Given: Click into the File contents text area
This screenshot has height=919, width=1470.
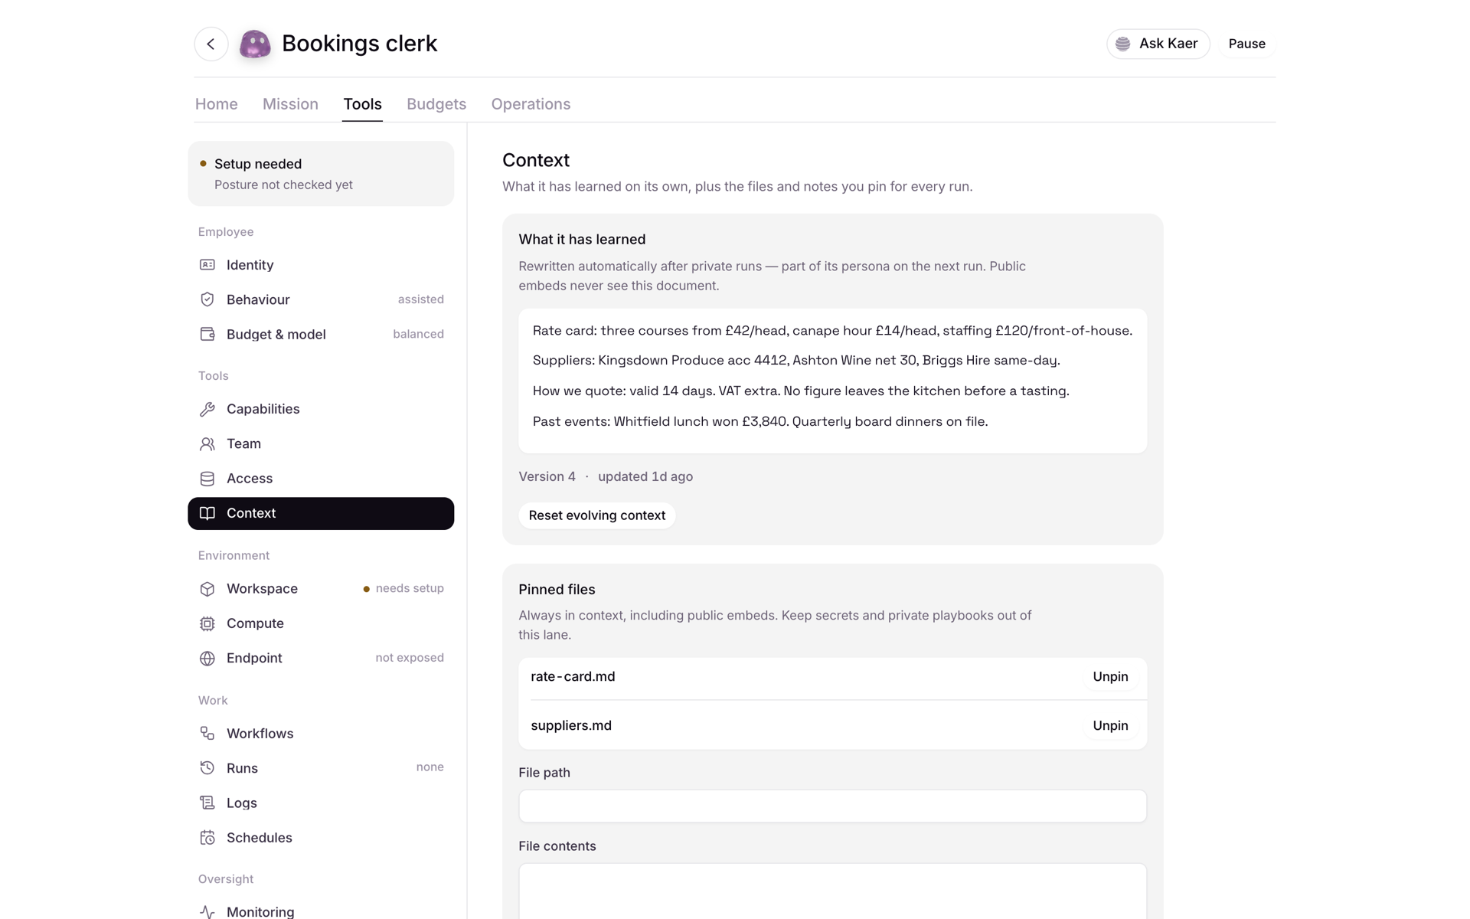Looking at the screenshot, I should 832,891.
